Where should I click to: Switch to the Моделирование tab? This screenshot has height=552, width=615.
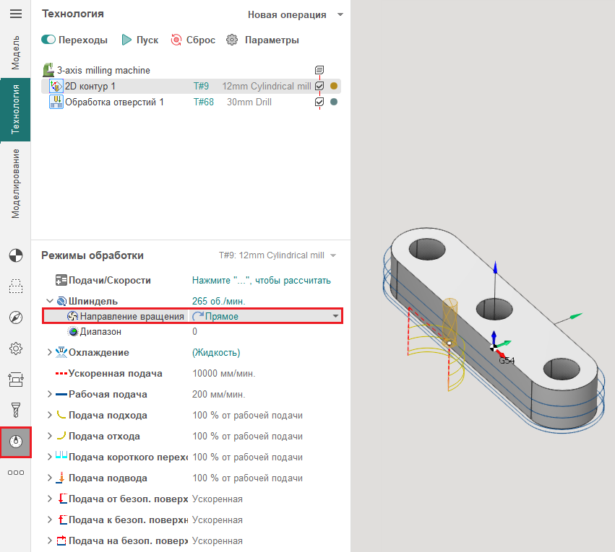15,184
